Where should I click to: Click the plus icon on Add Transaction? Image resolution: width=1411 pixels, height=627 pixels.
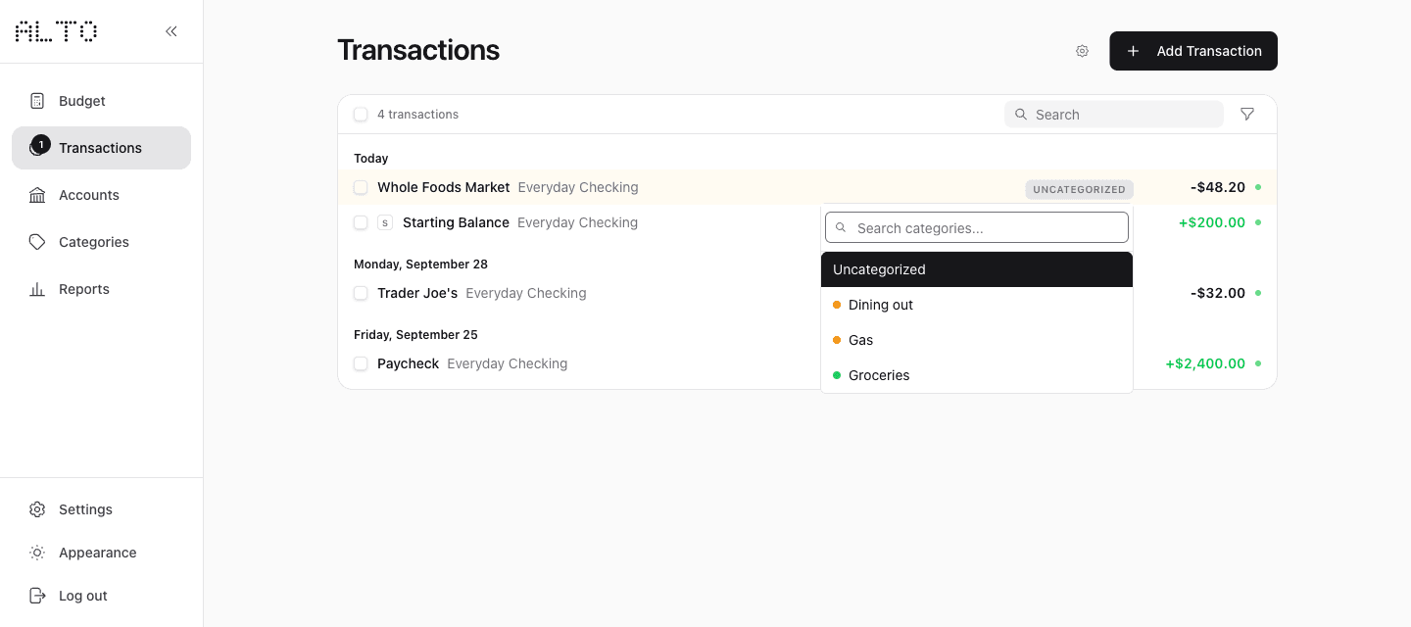point(1133,51)
